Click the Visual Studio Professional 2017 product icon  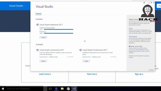80,50
